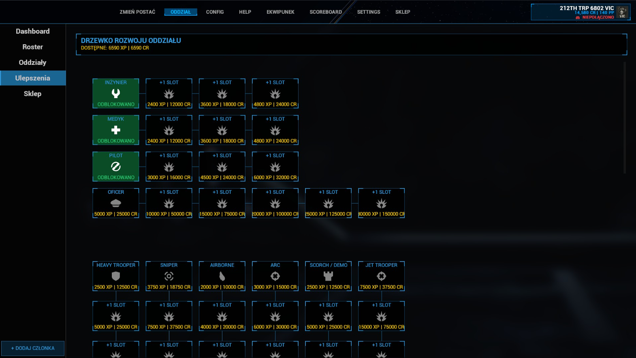The image size is (636, 358).
Task: Unlock the Oficer cap icon node
Action: click(x=116, y=203)
